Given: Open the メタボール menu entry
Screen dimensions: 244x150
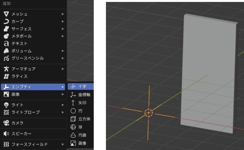Looking at the screenshot, I should pos(33,36).
